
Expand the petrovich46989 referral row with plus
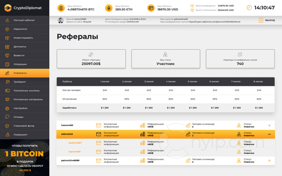[x=269, y=161]
